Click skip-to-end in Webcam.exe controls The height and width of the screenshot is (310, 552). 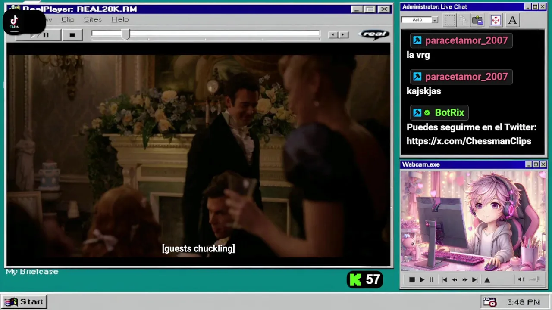pos(474,280)
